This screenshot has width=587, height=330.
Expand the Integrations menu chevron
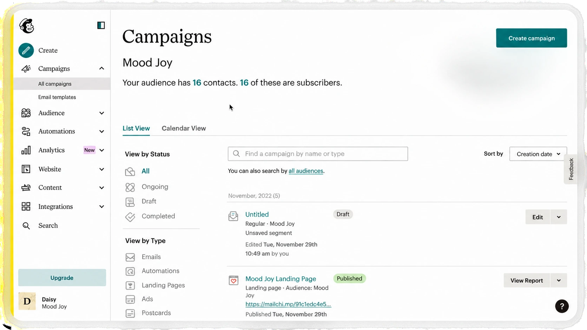click(x=101, y=207)
